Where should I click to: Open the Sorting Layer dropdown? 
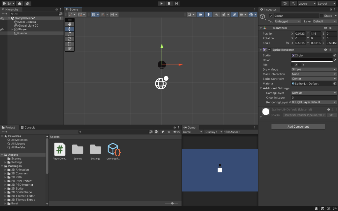[x=313, y=93]
